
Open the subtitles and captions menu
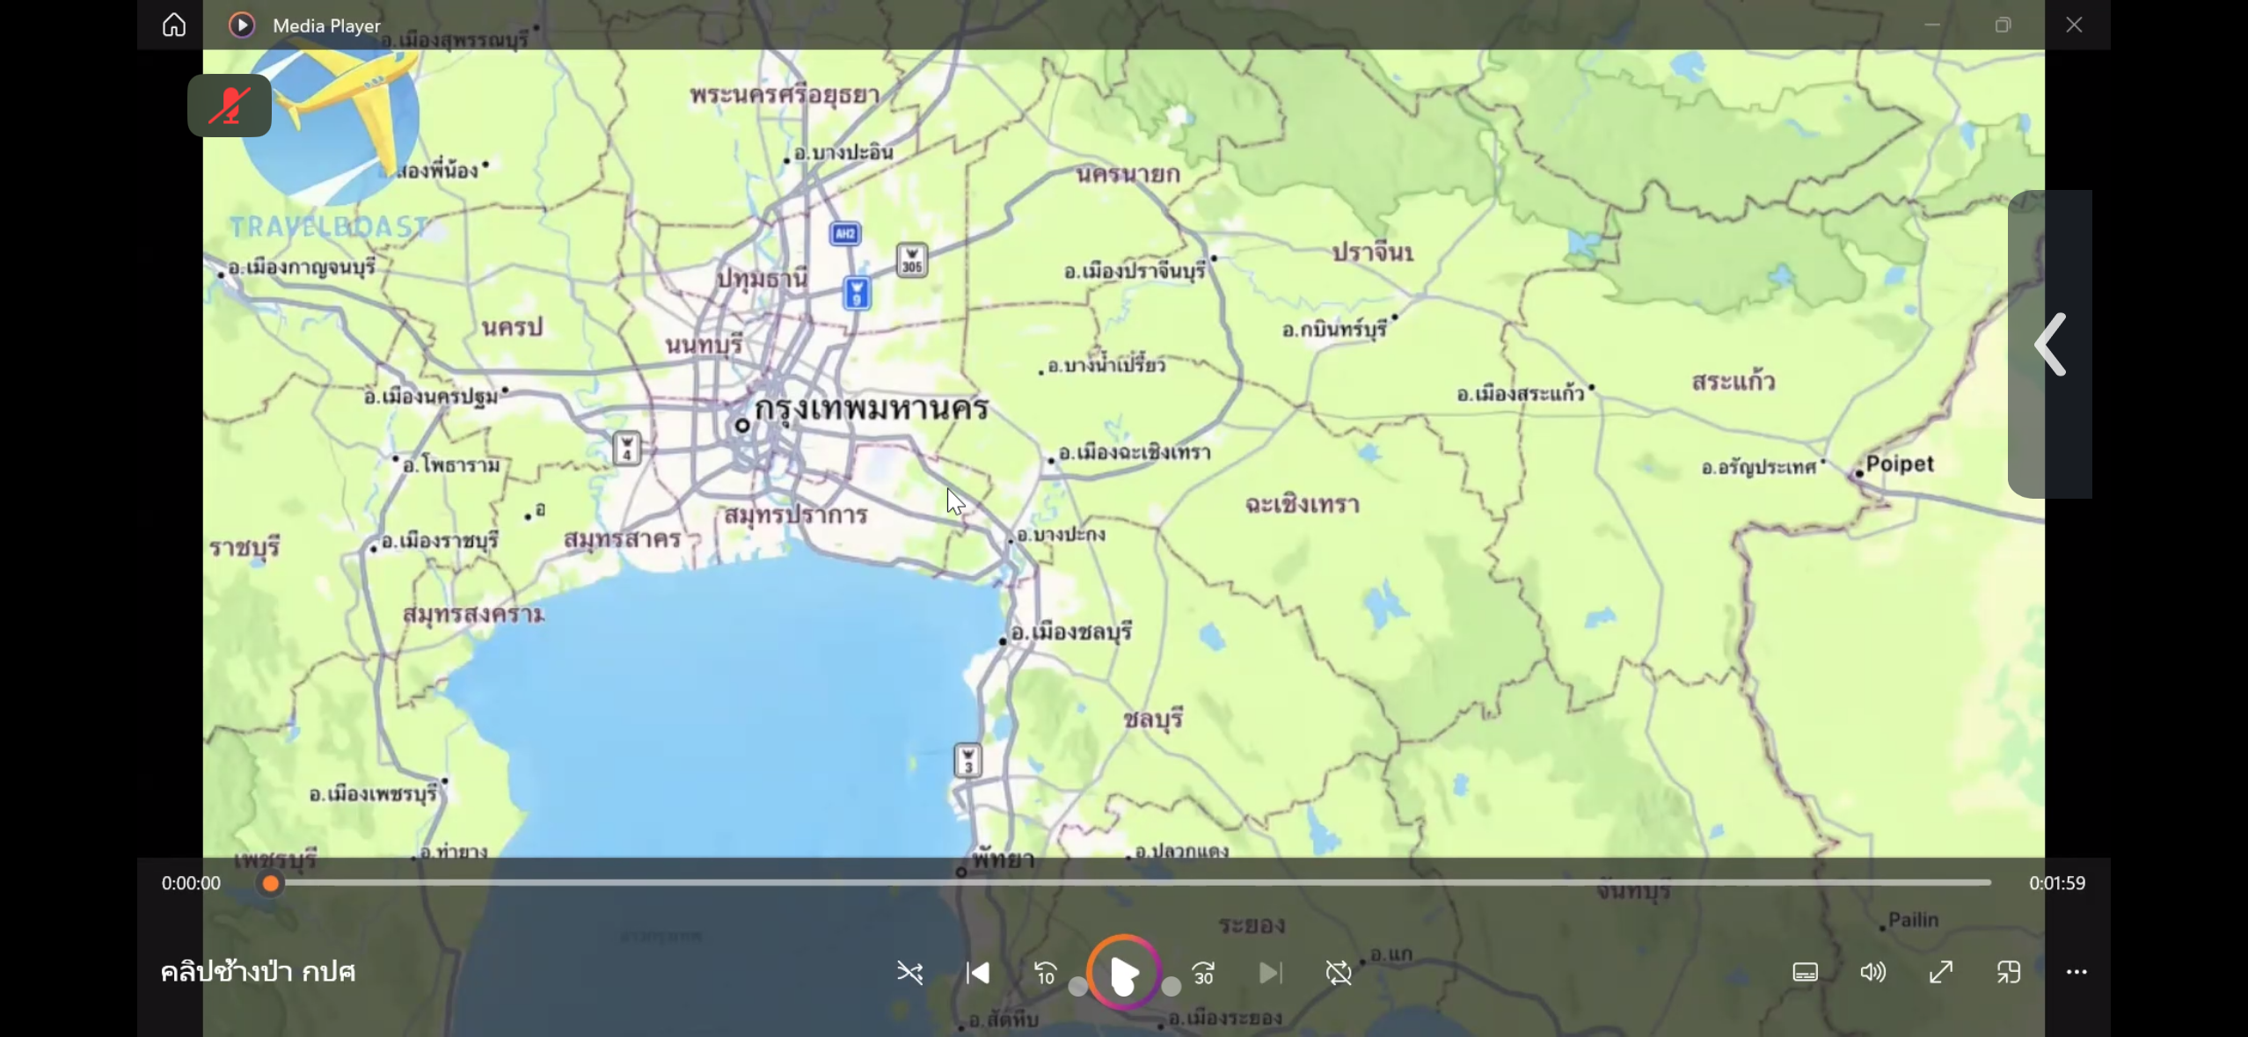[1805, 973]
